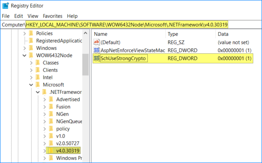This screenshot has height=163, width=262.
Task: Expand the Fusion tree node
Action: pos(45,107)
